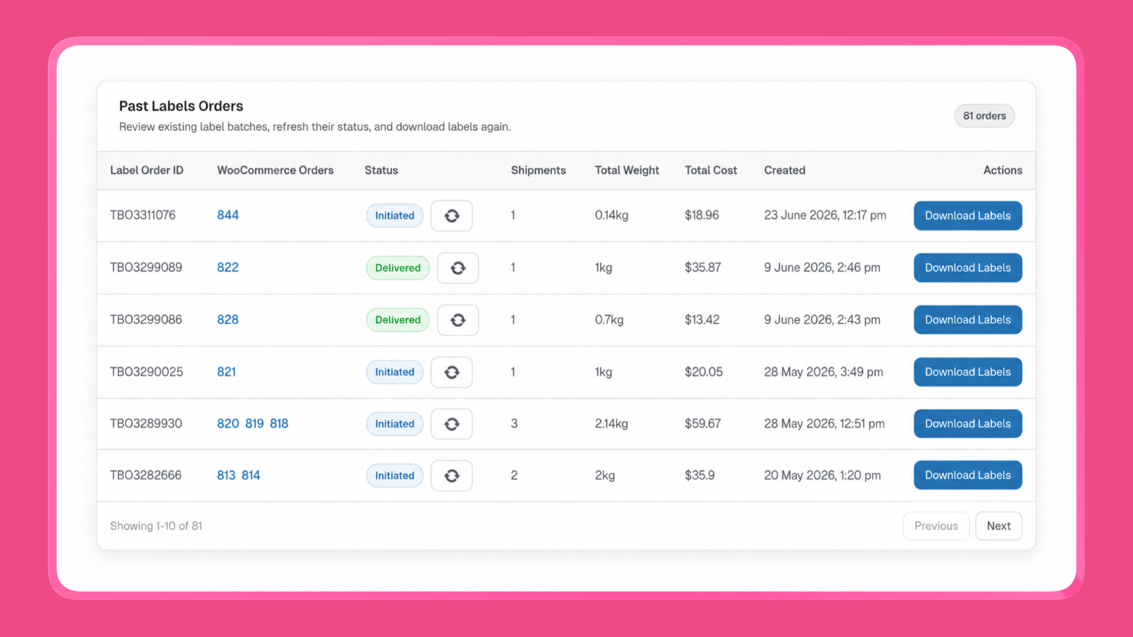Click the Total Weight column header
The width and height of the screenshot is (1133, 637).
click(627, 170)
